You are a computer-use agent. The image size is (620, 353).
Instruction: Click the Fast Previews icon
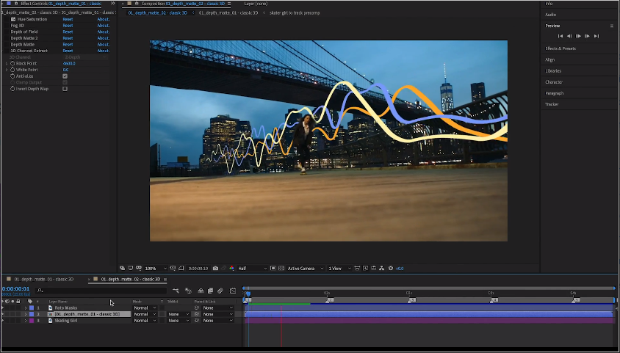365,268
